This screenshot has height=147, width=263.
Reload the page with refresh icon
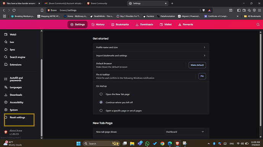14,10
